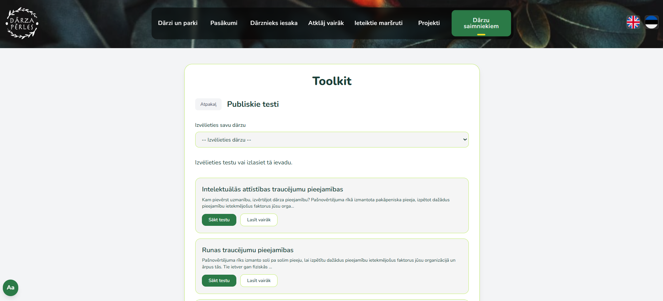Start the Runas traucējumu pieejamības test

(x=219, y=281)
